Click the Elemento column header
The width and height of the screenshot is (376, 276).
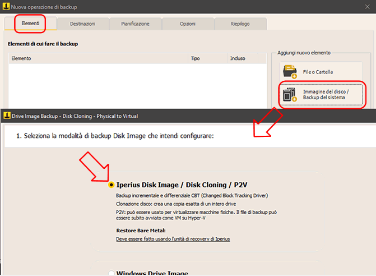pos(98,58)
